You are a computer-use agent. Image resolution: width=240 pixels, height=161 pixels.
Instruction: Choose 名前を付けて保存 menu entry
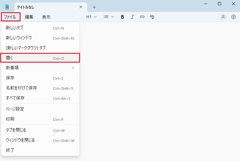pyautogui.click(x=40, y=88)
